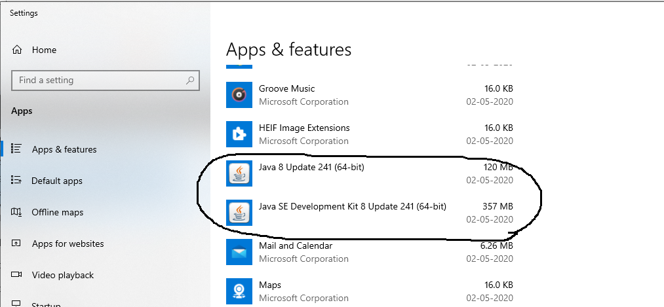Open the Apps & features section
This screenshot has width=664, height=307.
[x=64, y=149]
